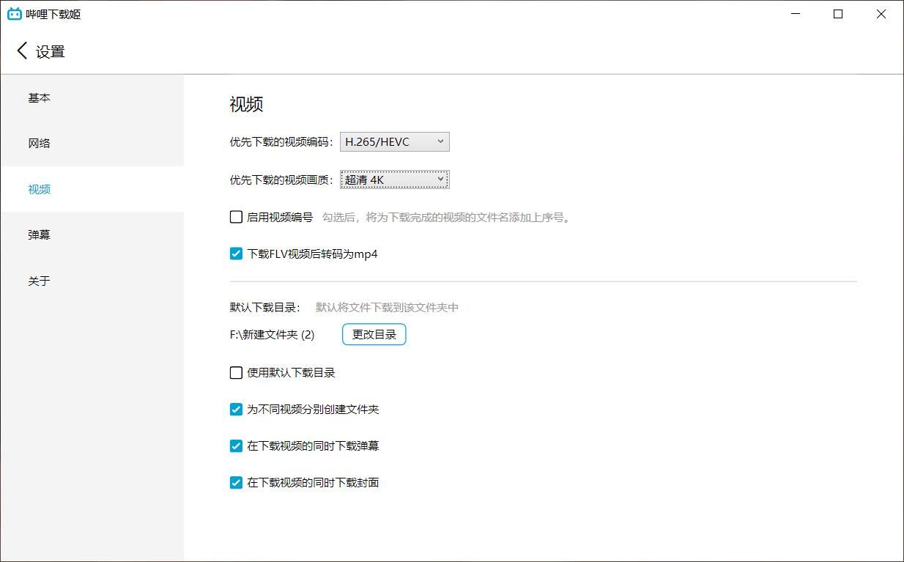Image resolution: width=904 pixels, height=562 pixels.
Task: Go back using the arrow beside 设置
Action: 22,51
